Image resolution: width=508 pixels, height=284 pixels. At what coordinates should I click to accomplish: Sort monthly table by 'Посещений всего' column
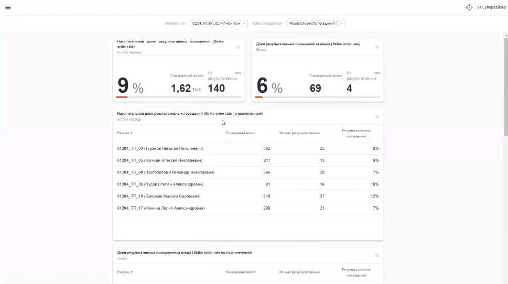(x=240, y=133)
